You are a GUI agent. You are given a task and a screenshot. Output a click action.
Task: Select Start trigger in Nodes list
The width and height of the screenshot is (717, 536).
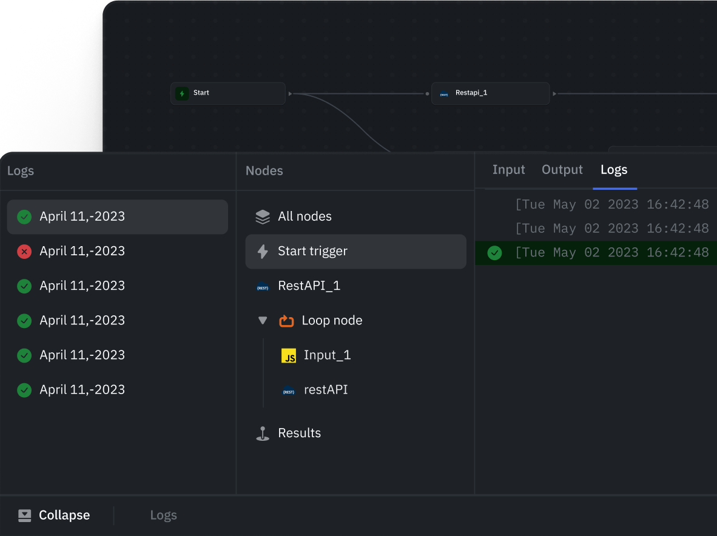[355, 251]
